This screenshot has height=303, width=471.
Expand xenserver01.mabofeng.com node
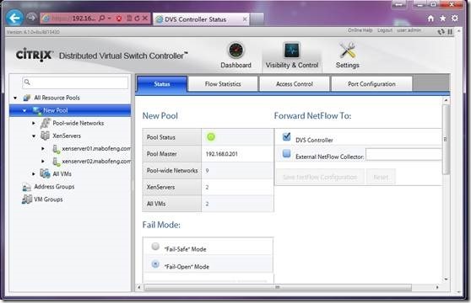pos(43,148)
